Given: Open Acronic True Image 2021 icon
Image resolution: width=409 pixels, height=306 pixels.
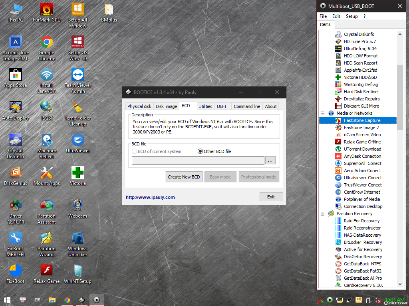Looking at the screenshot, I should click(x=16, y=49).
